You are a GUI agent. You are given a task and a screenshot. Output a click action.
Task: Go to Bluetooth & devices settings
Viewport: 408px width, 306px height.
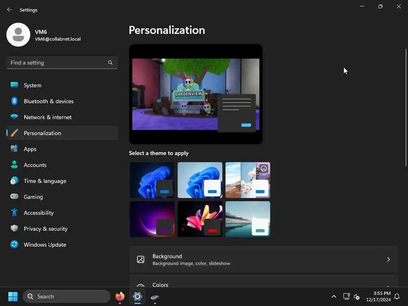[x=49, y=101]
